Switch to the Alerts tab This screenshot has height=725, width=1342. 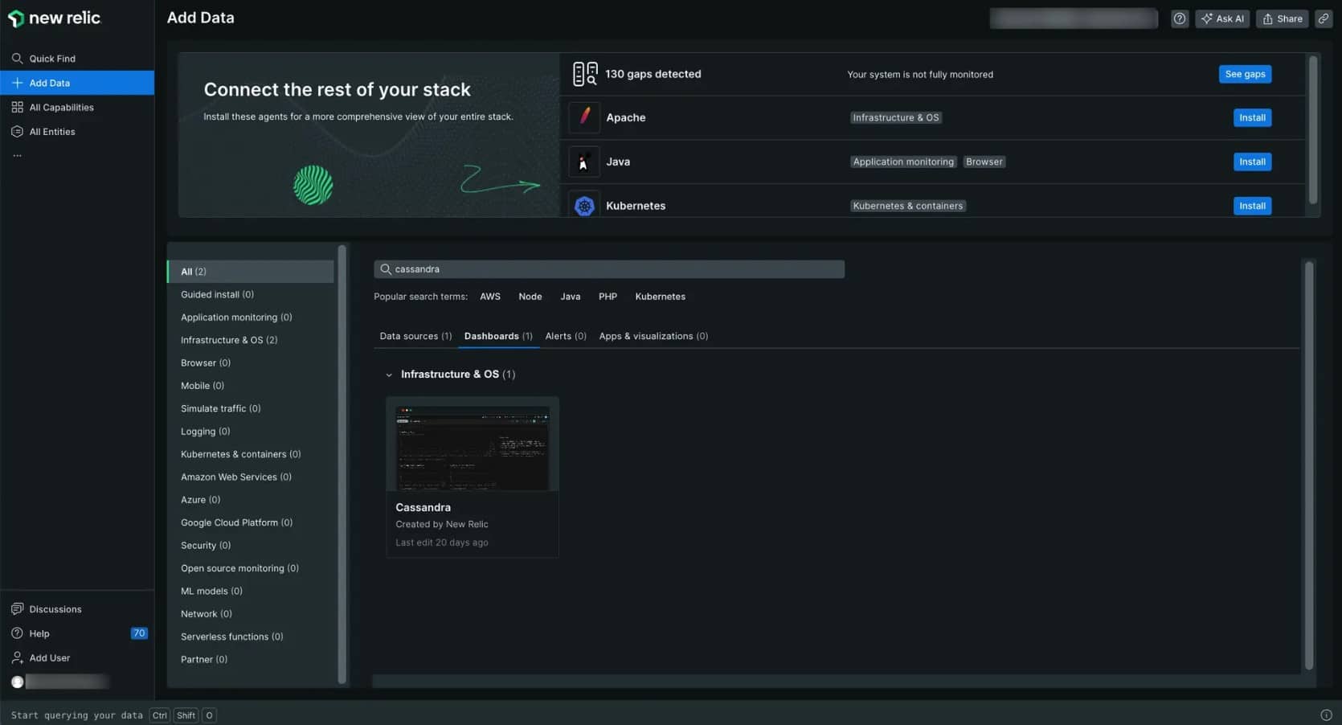point(566,336)
